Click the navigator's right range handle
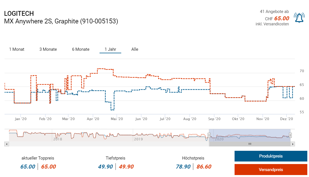Image resolution: width=309 pixels, height=177 pixels. [290, 135]
